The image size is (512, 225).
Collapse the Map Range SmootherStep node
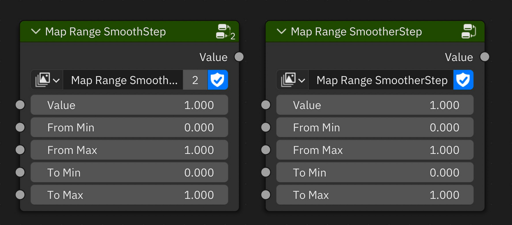coord(281,32)
